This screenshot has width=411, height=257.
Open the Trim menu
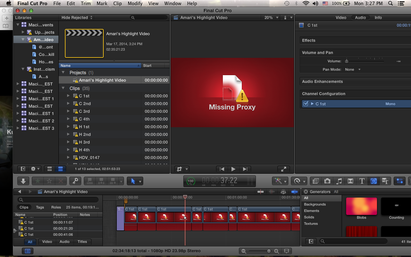[86, 4]
